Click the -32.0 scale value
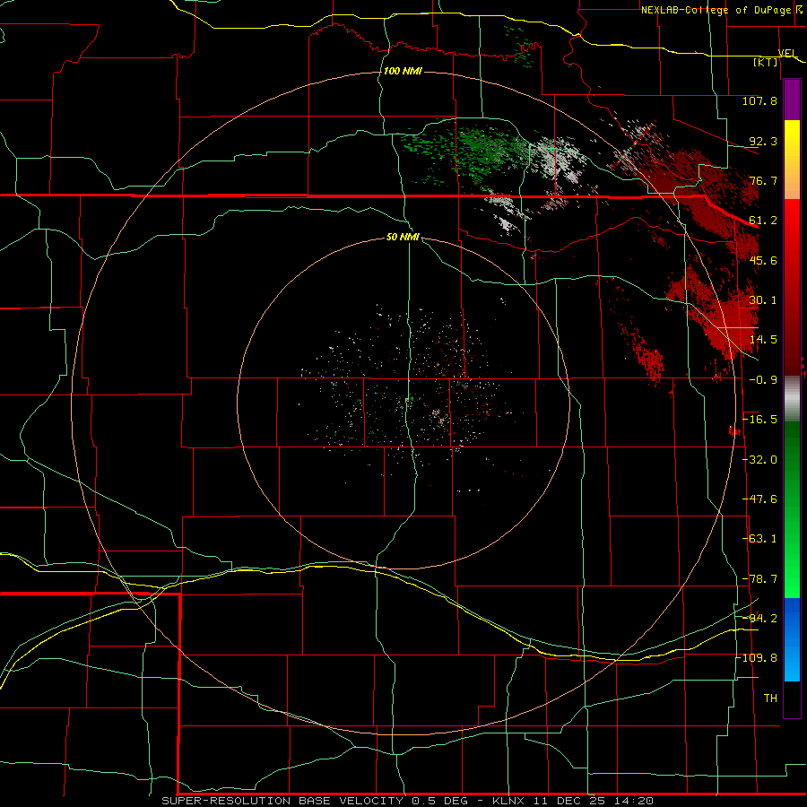The image size is (807, 807). pyautogui.click(x=759, y=460)
